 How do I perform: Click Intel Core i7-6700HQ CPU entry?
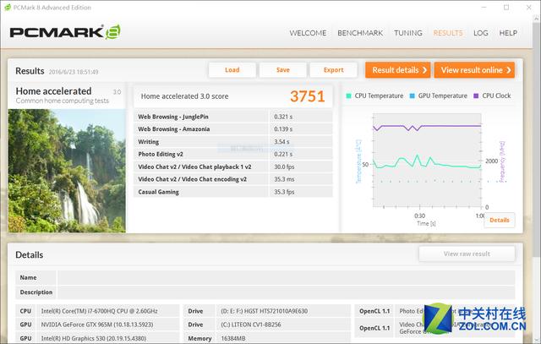(100, 311)
